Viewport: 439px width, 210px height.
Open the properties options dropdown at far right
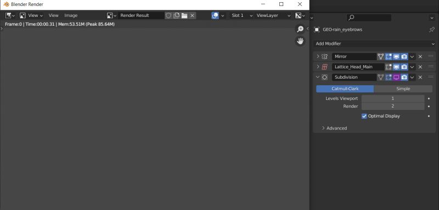(x=432, y=18)
